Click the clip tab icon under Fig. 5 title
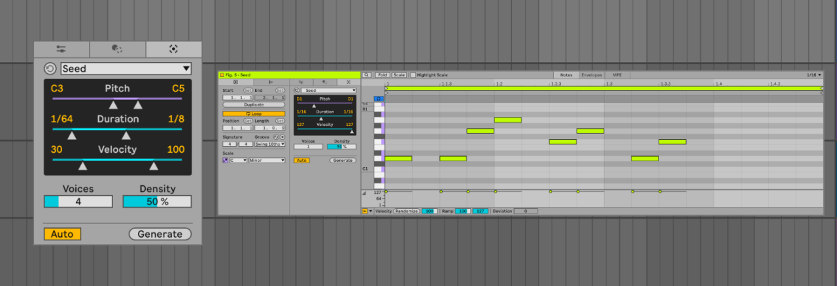 point(235,82)
